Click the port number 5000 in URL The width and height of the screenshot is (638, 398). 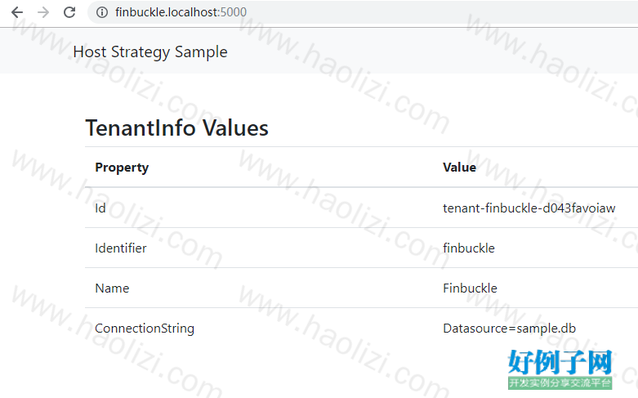[x=233, y=12]
